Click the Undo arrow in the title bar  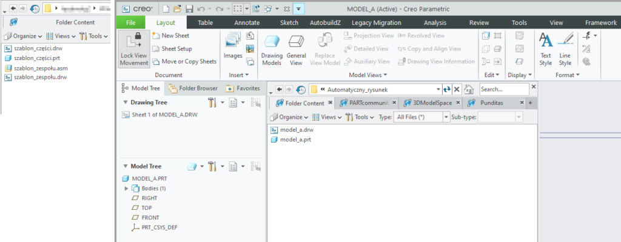[201, 8]
